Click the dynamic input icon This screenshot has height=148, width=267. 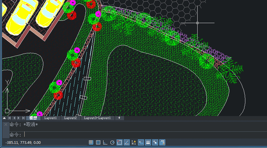[141, 142]
